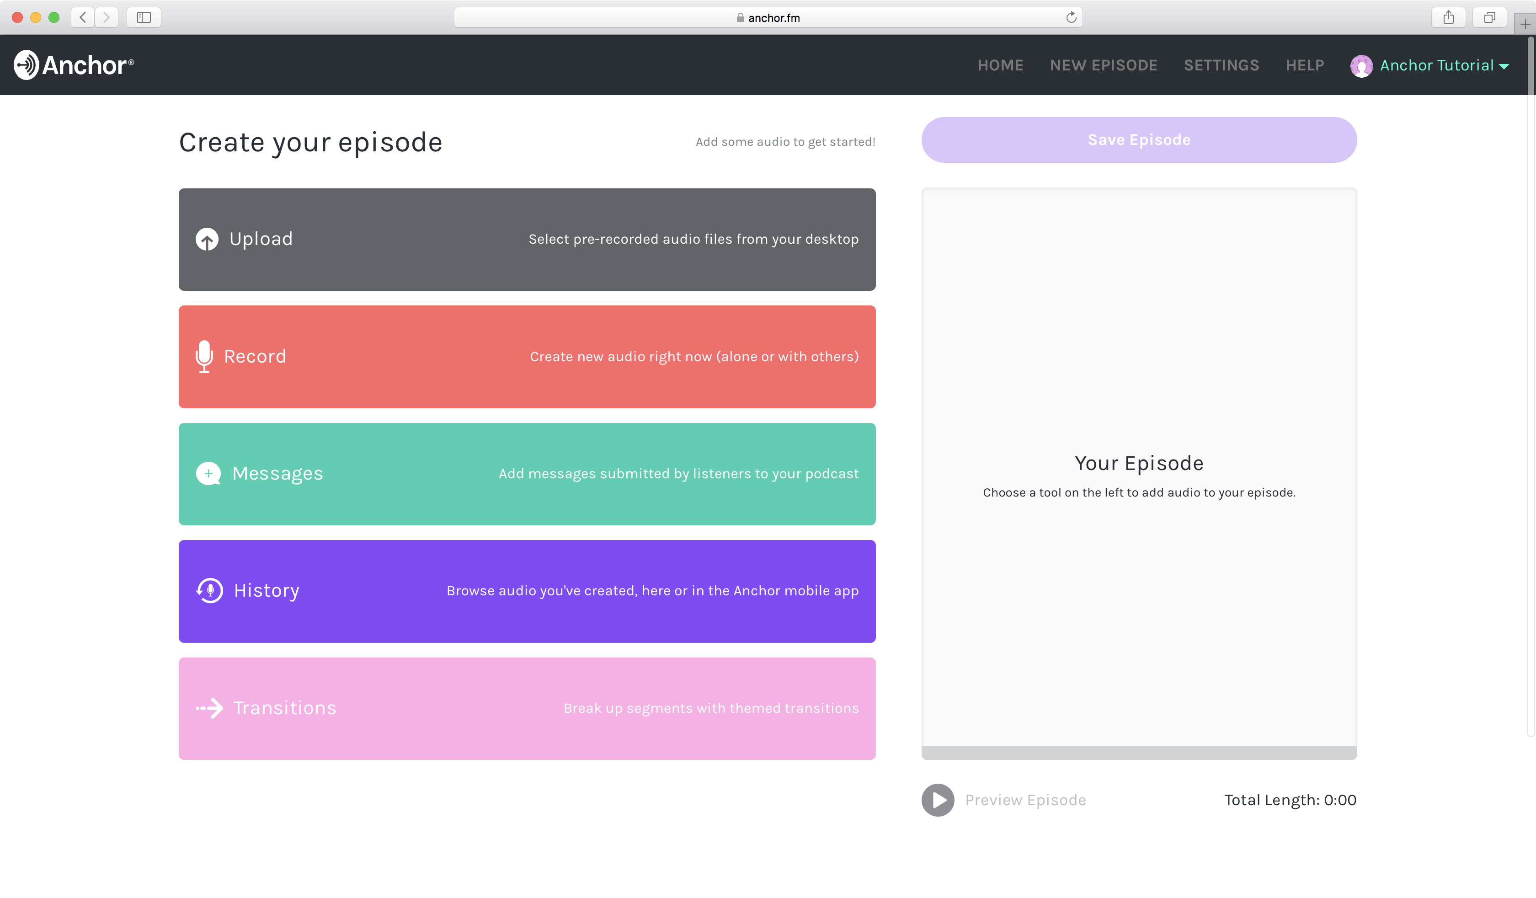
Task: Click the Messages plus bubble icon
Action: point(208,474)
